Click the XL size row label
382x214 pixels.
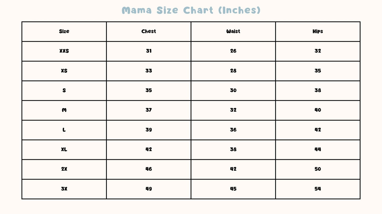coord(64,150)
